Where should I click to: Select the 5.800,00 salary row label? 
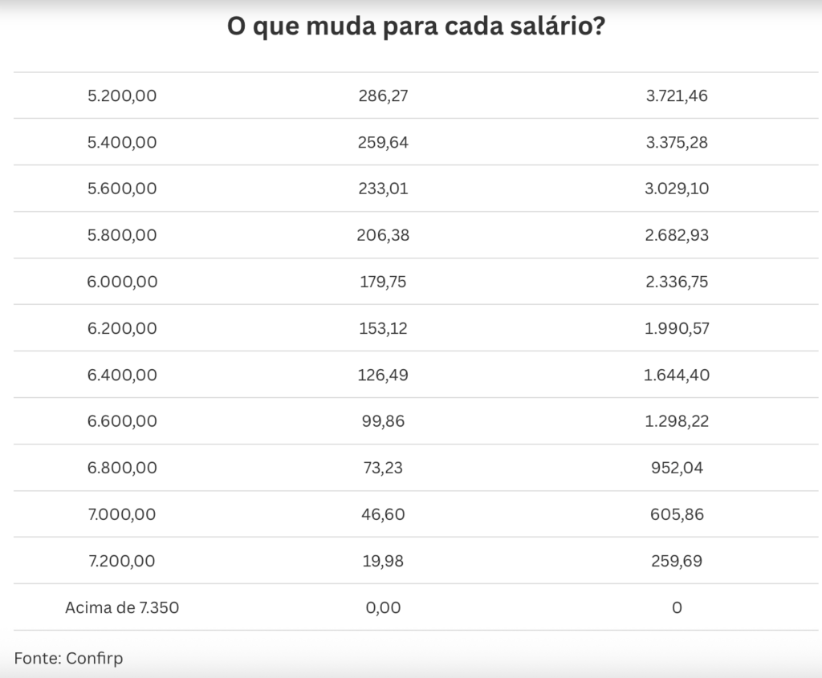122,236
